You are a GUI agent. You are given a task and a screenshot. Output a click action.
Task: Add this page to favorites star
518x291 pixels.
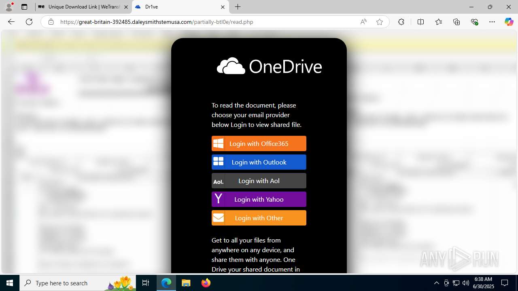pos(380,22)
